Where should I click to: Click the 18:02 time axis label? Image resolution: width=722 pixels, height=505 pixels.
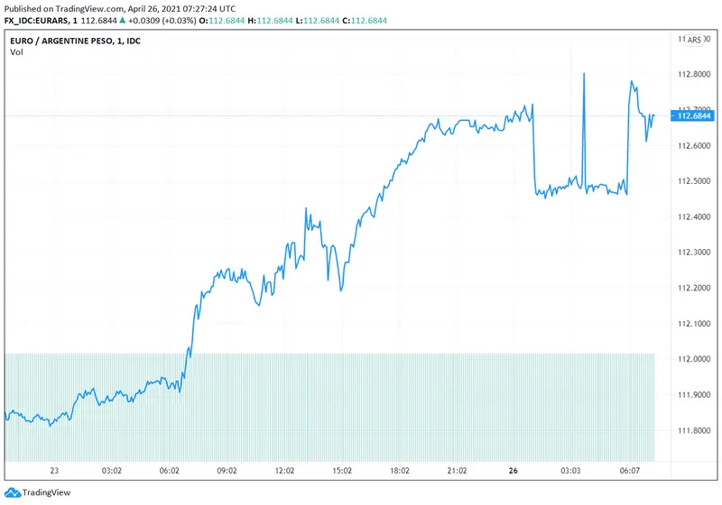[400, 470]
